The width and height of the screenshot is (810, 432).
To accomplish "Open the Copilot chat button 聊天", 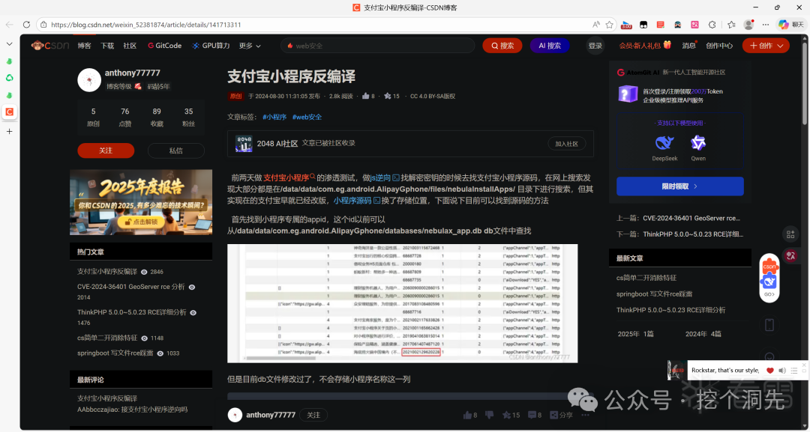I will (791, 24).
